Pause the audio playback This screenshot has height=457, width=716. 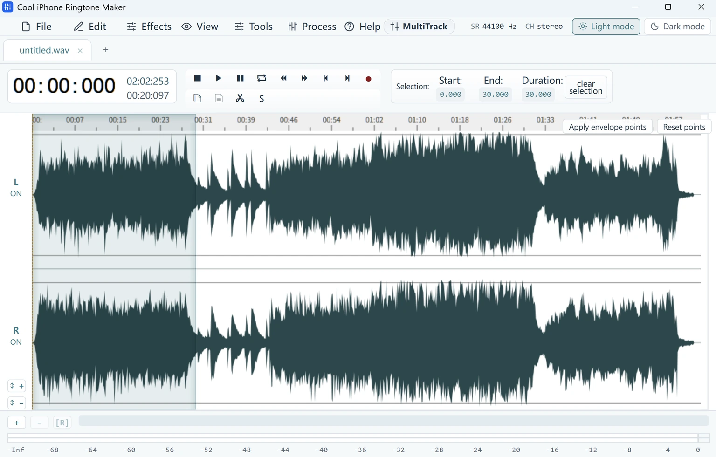click(x=240, y=78)
